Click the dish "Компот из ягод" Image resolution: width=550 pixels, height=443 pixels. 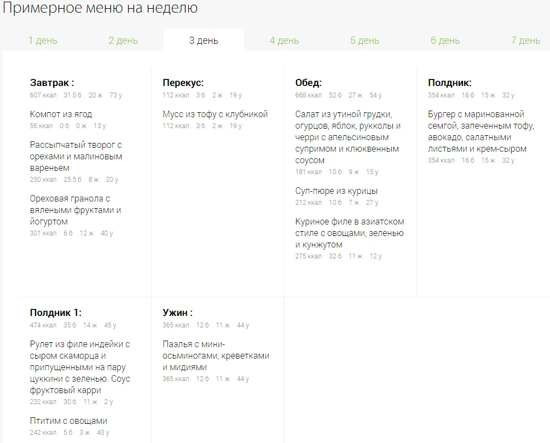point(61,114)
